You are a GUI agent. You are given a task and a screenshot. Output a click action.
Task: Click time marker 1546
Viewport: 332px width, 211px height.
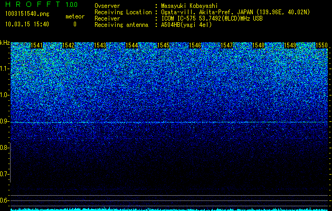click(x=195, y=45)
